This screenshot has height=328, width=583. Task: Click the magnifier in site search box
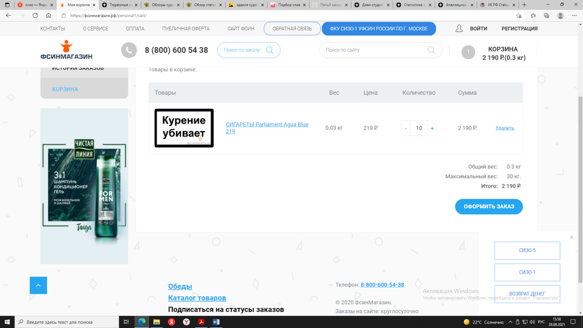coord(431,50)
